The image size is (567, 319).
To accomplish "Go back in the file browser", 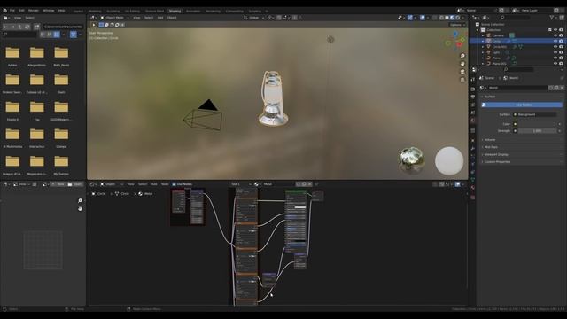I will click(6, 27).
